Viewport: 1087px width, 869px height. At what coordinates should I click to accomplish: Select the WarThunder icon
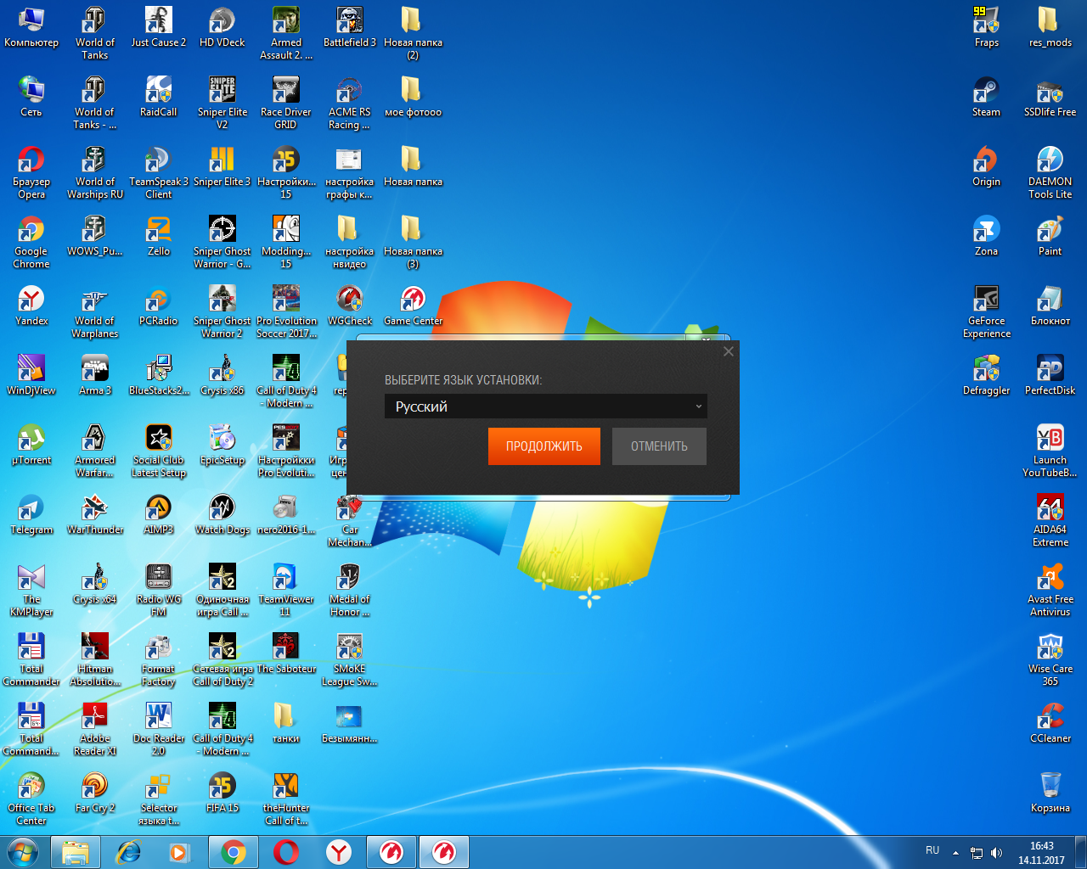point(94,514)
